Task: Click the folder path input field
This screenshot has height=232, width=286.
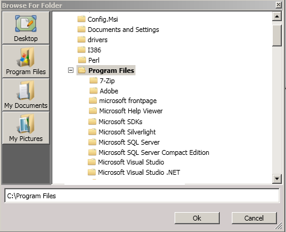Action: click(x=142, y=196)
